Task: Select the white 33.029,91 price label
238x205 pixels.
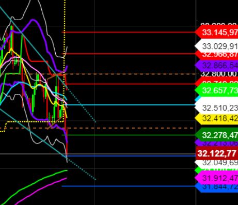Action: [217, 46]
